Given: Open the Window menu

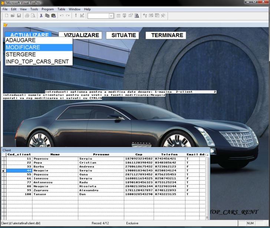Looking at the screenshot, I should point(75,9).
